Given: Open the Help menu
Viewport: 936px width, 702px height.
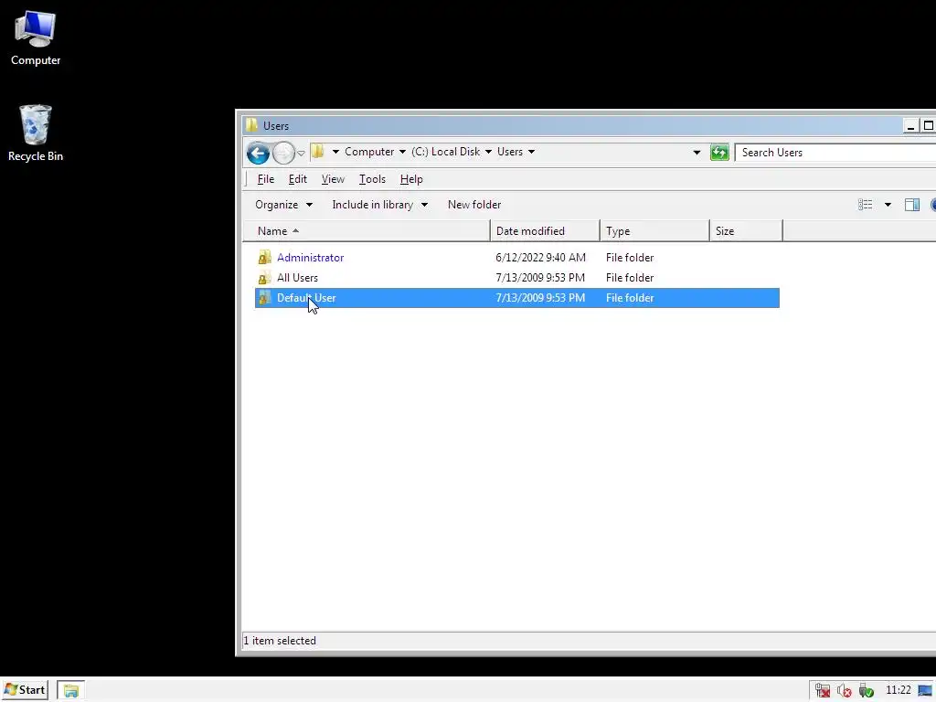Looking at the screenshot, I should [411, 179].
